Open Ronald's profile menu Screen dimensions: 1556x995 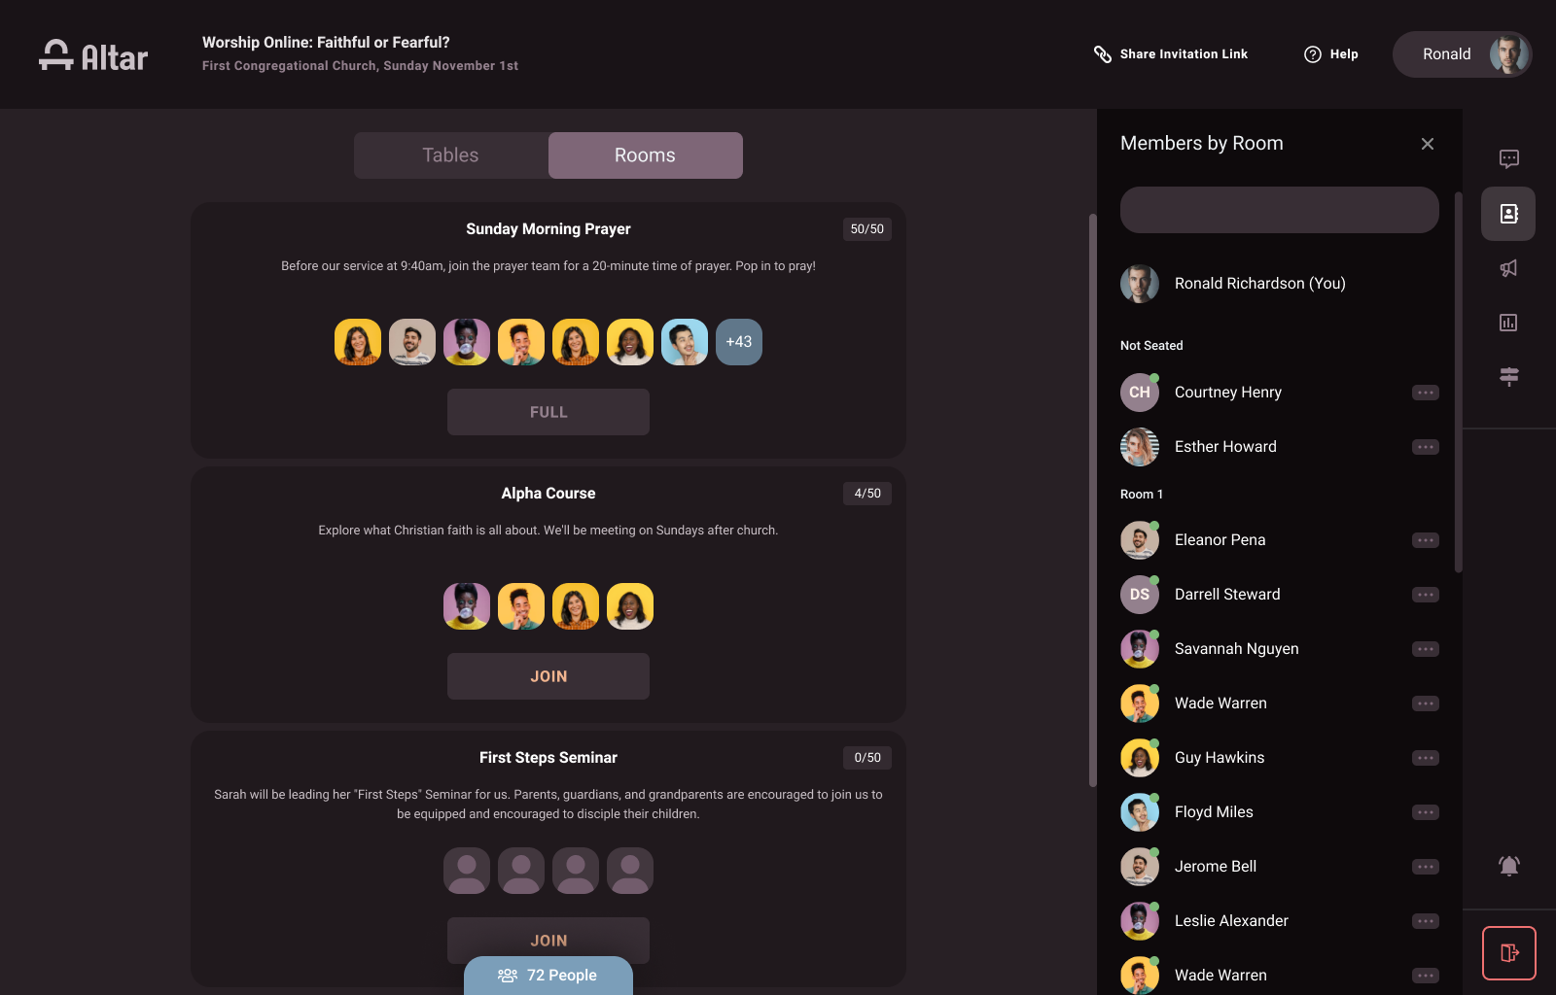(x=1463, y=54)
